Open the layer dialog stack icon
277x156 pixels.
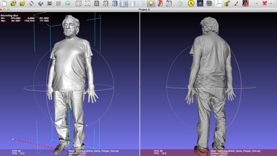pos(58,3)
